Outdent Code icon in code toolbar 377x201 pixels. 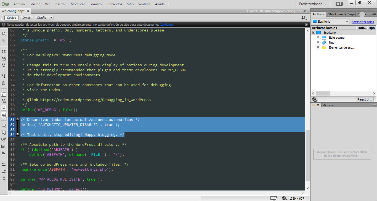4,171
